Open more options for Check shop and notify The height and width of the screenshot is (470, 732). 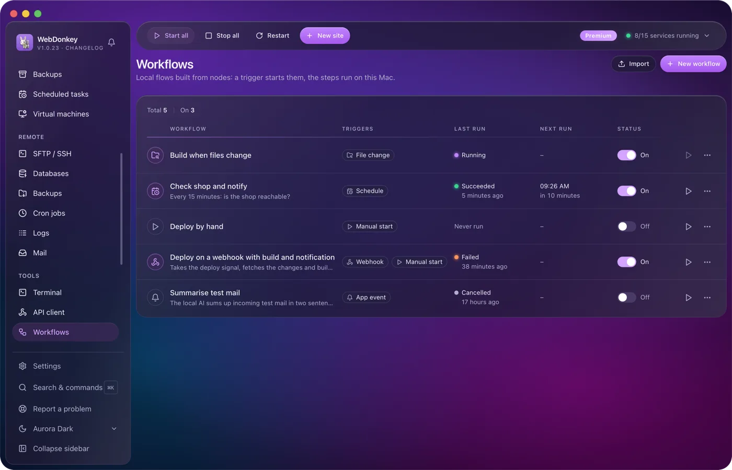click(x=707, y=191)
